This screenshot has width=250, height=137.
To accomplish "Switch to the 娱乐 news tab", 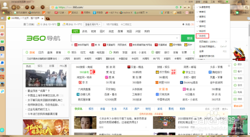I will [40, 66].
